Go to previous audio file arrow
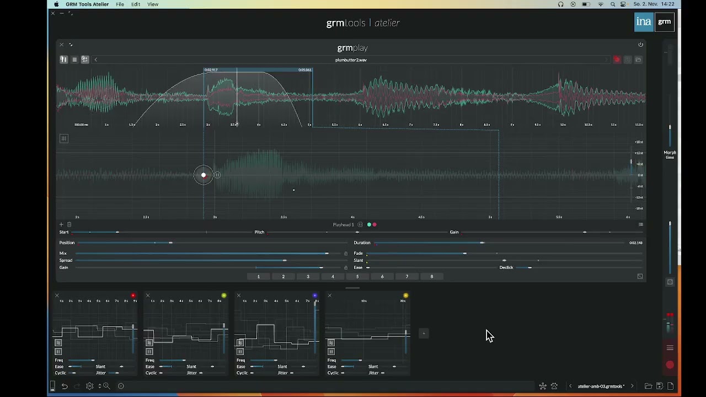The image size is (706, 397). click(x=95, y=60)
